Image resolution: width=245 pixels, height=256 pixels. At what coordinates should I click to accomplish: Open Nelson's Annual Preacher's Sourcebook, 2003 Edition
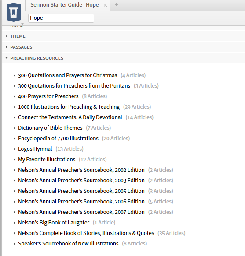click(x=81, y=181)
